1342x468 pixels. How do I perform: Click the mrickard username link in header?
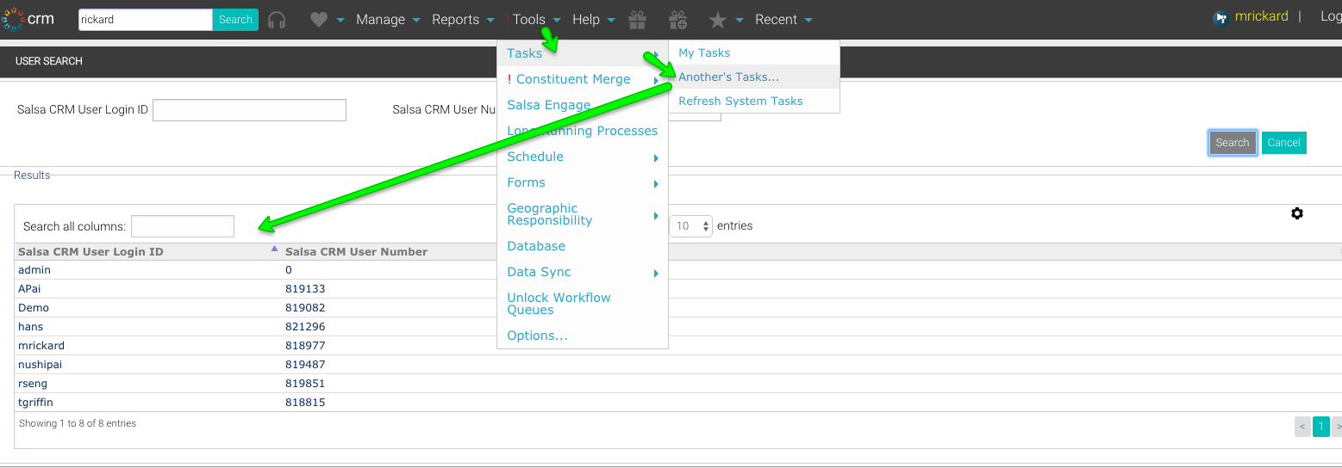click(1261, 16)
